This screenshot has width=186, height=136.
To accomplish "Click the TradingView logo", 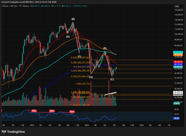I will click(13, 132).
